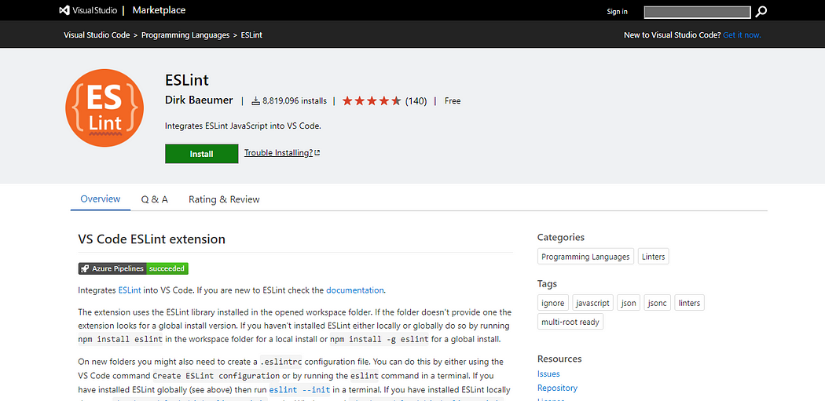This screenshot has height=401, width=825.
Task: Click the Categories heading
Action: coord(561,238)
